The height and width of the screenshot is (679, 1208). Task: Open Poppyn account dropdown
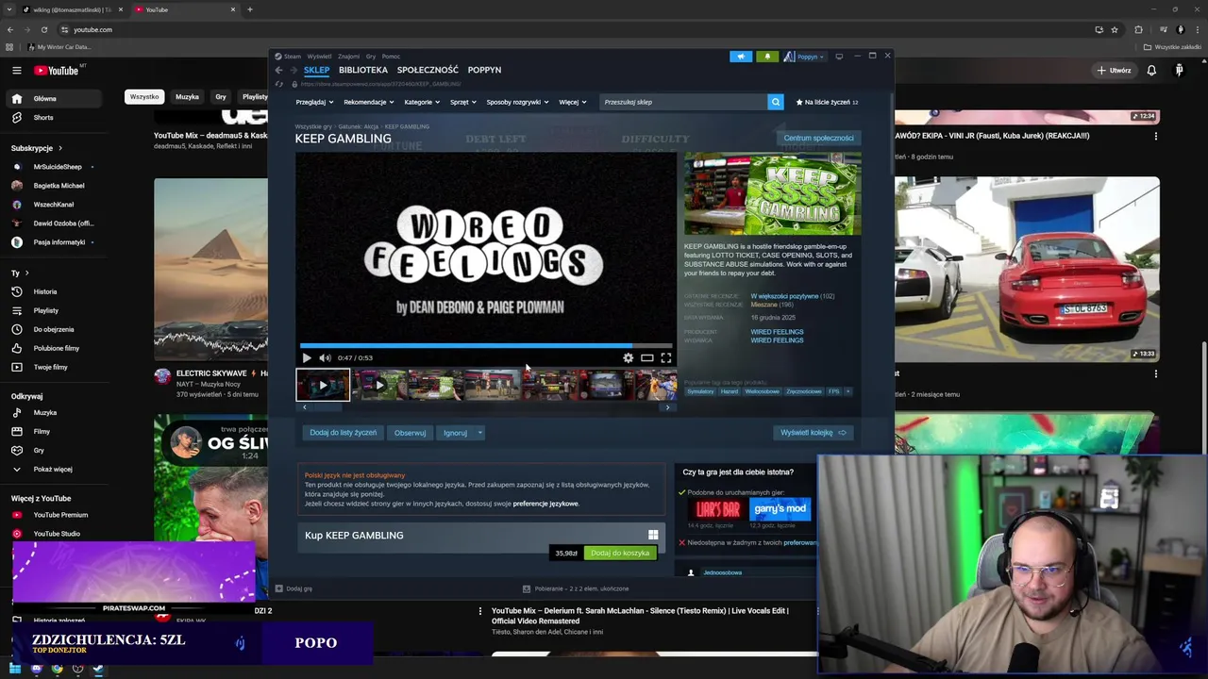(x=804, y=57)
